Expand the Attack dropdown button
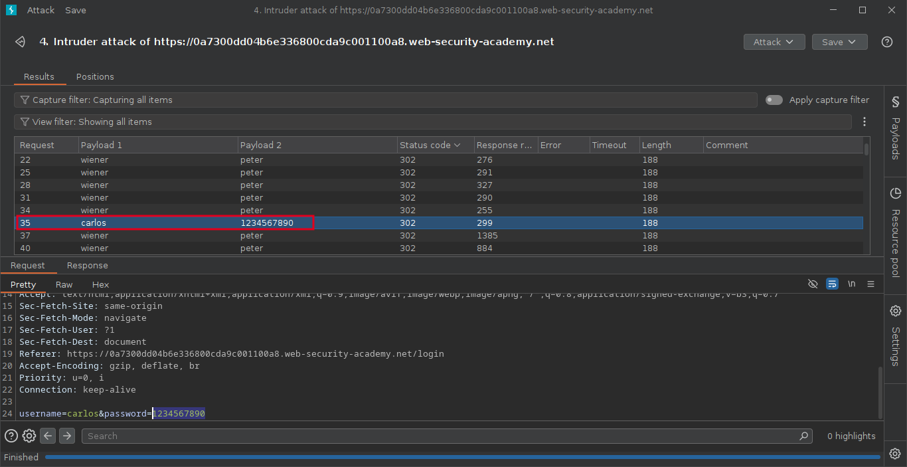This screenshot has width=907, height=467. point(774,42)
